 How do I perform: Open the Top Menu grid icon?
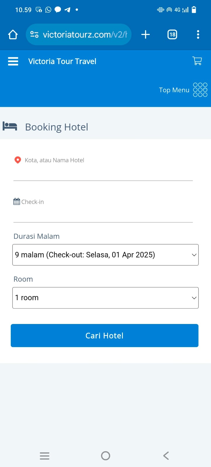tap(200, 90)
